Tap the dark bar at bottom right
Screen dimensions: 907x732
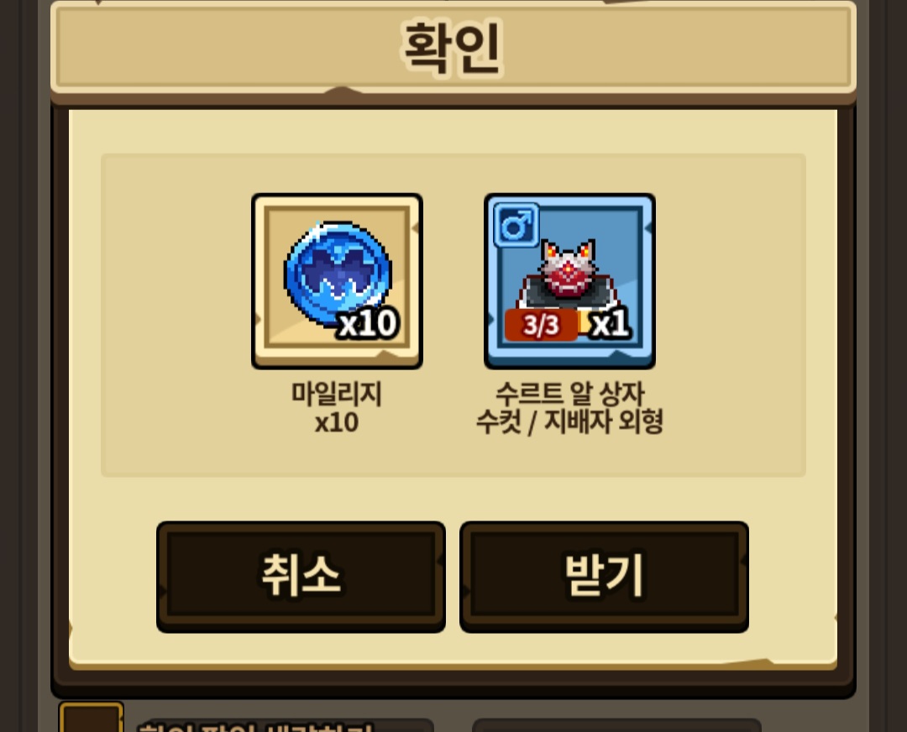coord(616,725)
